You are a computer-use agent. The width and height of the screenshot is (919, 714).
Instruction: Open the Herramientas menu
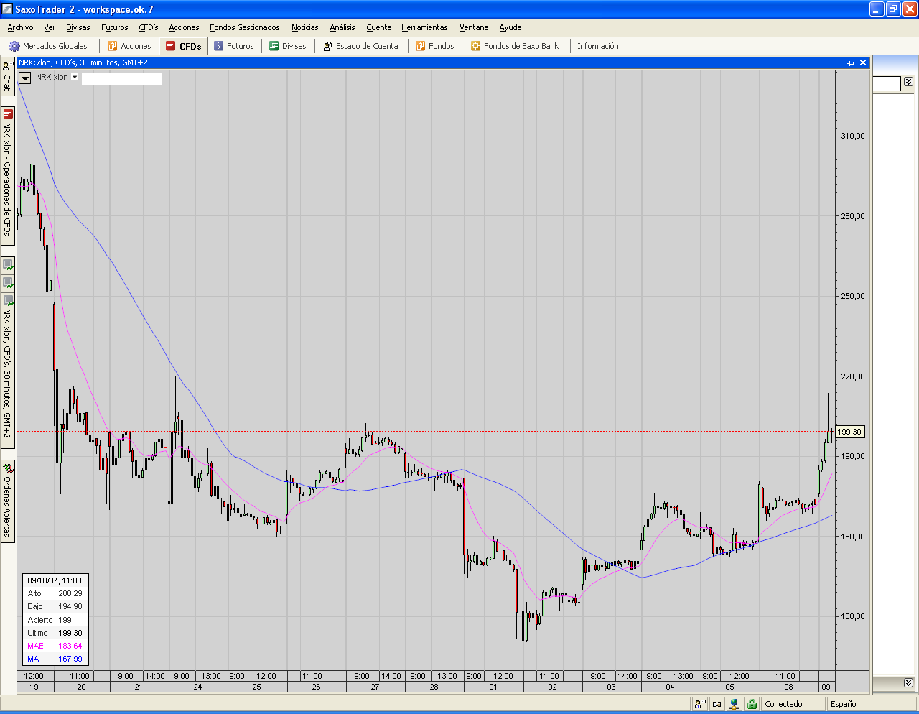[x=424, y=27]
